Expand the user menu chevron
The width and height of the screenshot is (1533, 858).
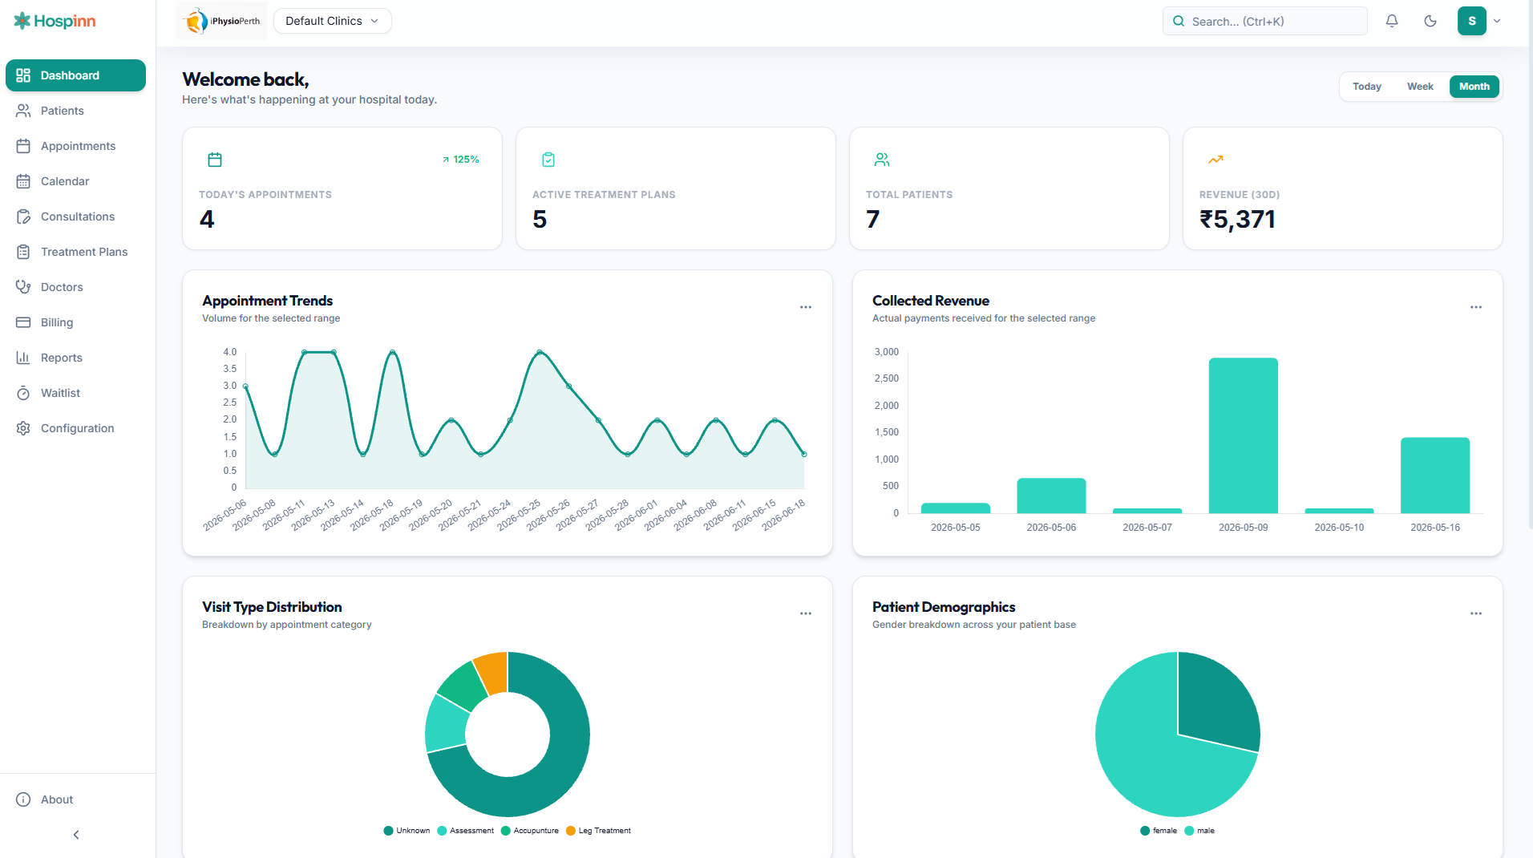[x=1497, y=21]
